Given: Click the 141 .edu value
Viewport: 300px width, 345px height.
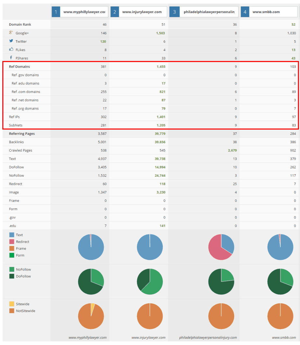Looking at the screenshot, I should tap(162, 225).
